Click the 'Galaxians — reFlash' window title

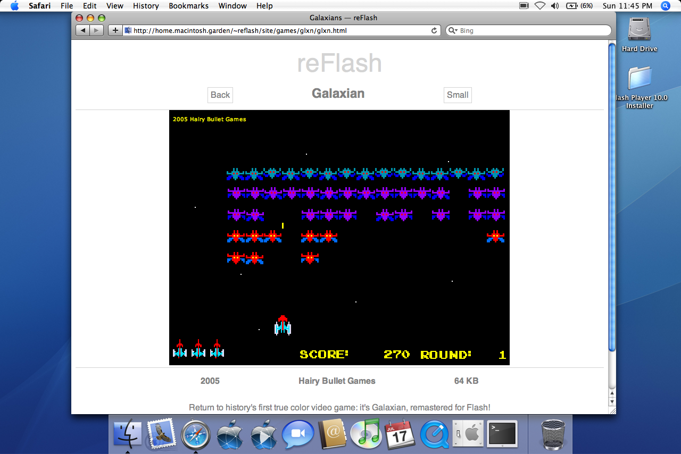pos(344,18)
